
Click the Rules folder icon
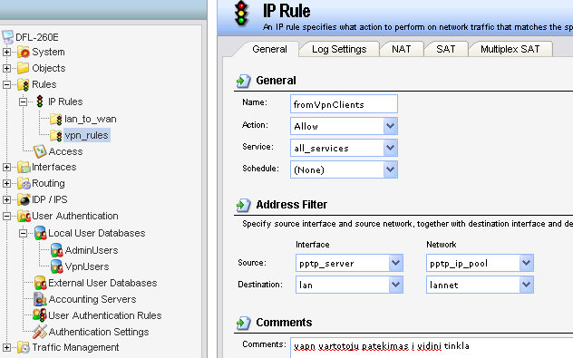pyautogui.click(x=24, y=85)
